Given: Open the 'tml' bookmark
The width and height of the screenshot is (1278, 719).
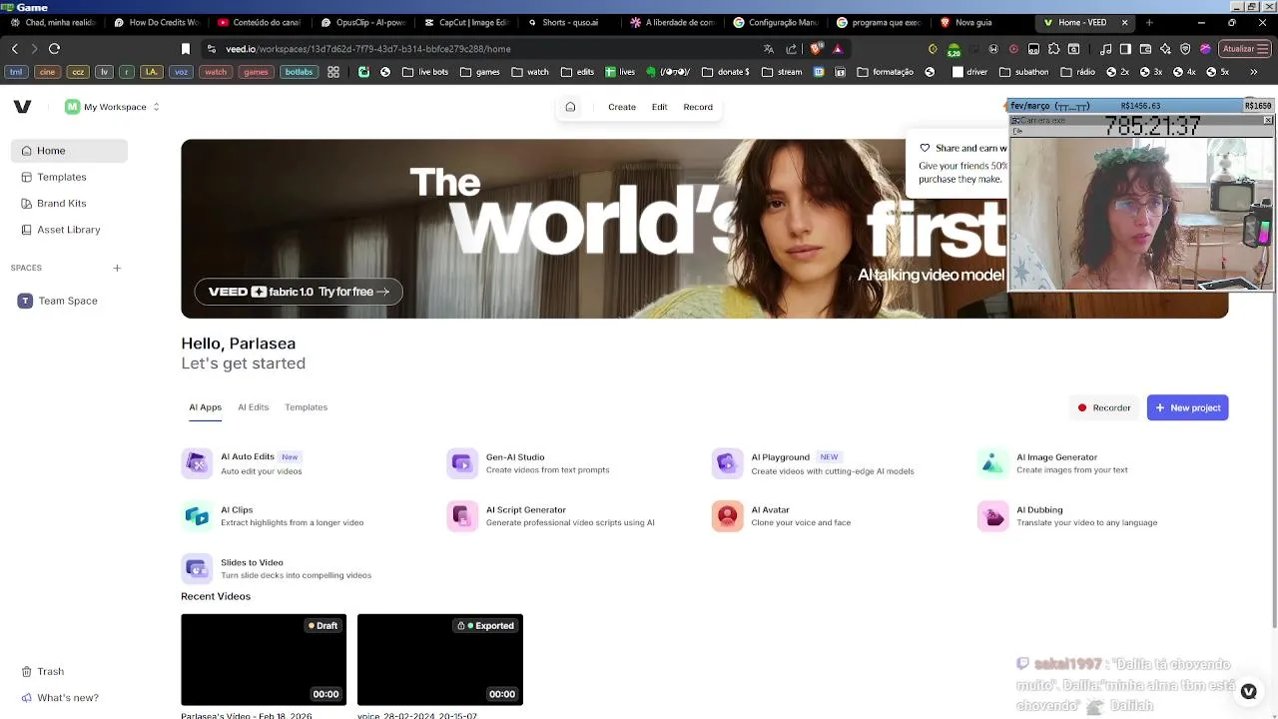Looking at the screenshot, I should tap(15, 72).
